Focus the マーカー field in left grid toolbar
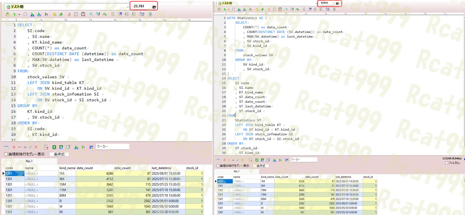The height and width of the screenshot is (215, 465). [x=112, y=147]
